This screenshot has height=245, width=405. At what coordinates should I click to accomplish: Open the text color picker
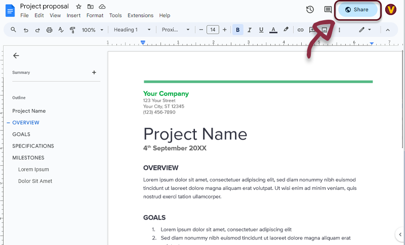click(273, 30)
